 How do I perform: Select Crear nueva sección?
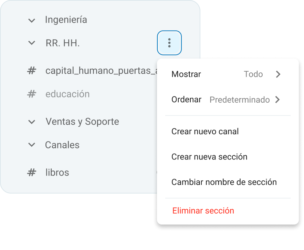(209, 157)
